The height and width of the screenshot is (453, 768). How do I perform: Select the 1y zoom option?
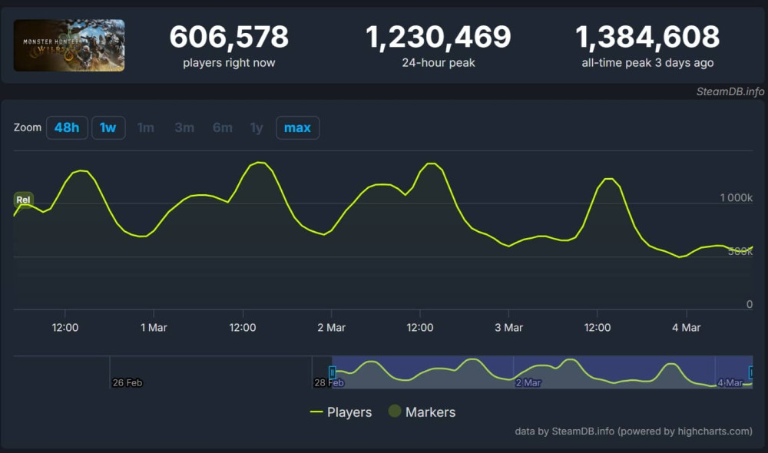pyautogui.click(x=257, y=127)
